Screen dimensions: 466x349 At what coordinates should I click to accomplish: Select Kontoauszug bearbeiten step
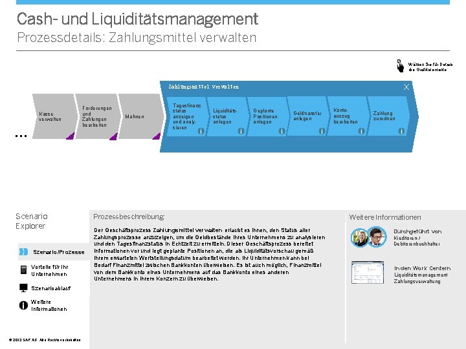pyautogui.click(x=347, y=116)
